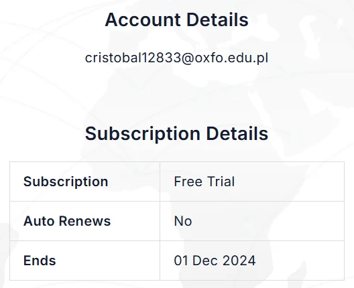Click the word Free in subscription row
Viewport: 354px width, 288px height.
pos(188,182)
